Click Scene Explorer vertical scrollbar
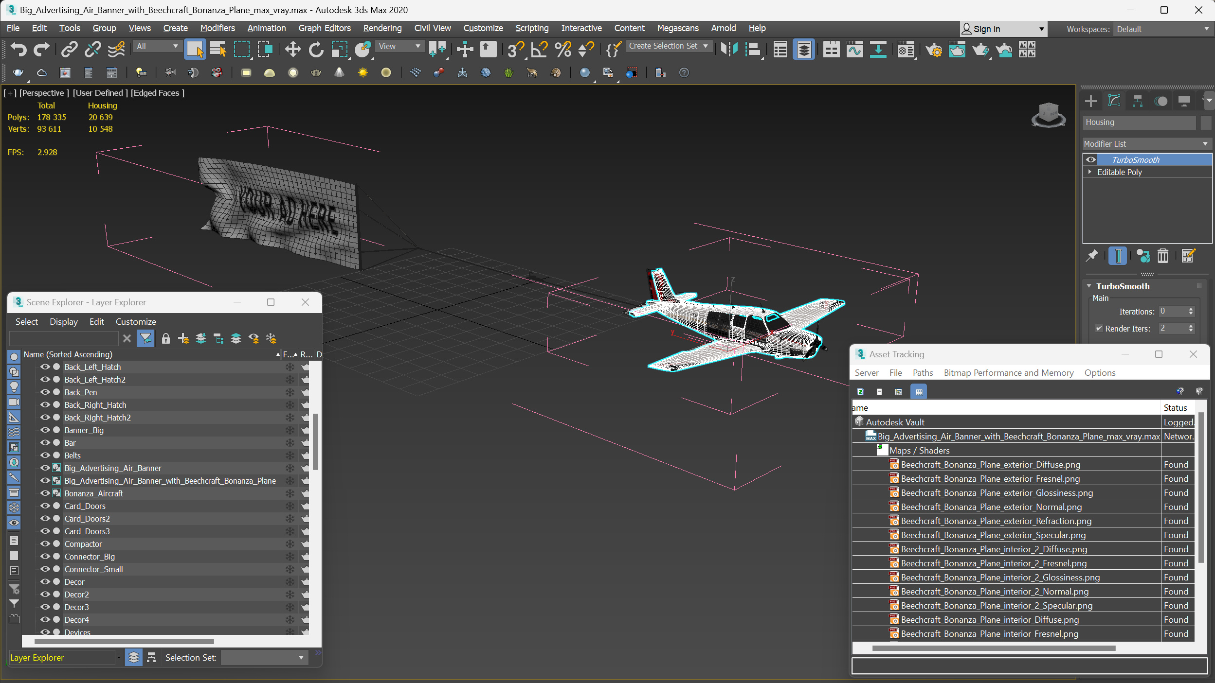The height and width of the screenshot is (683, 1215). point(315,441)
